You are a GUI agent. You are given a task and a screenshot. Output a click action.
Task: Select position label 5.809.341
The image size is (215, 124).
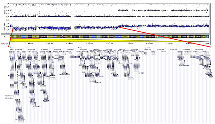click(x=49, y=44)
